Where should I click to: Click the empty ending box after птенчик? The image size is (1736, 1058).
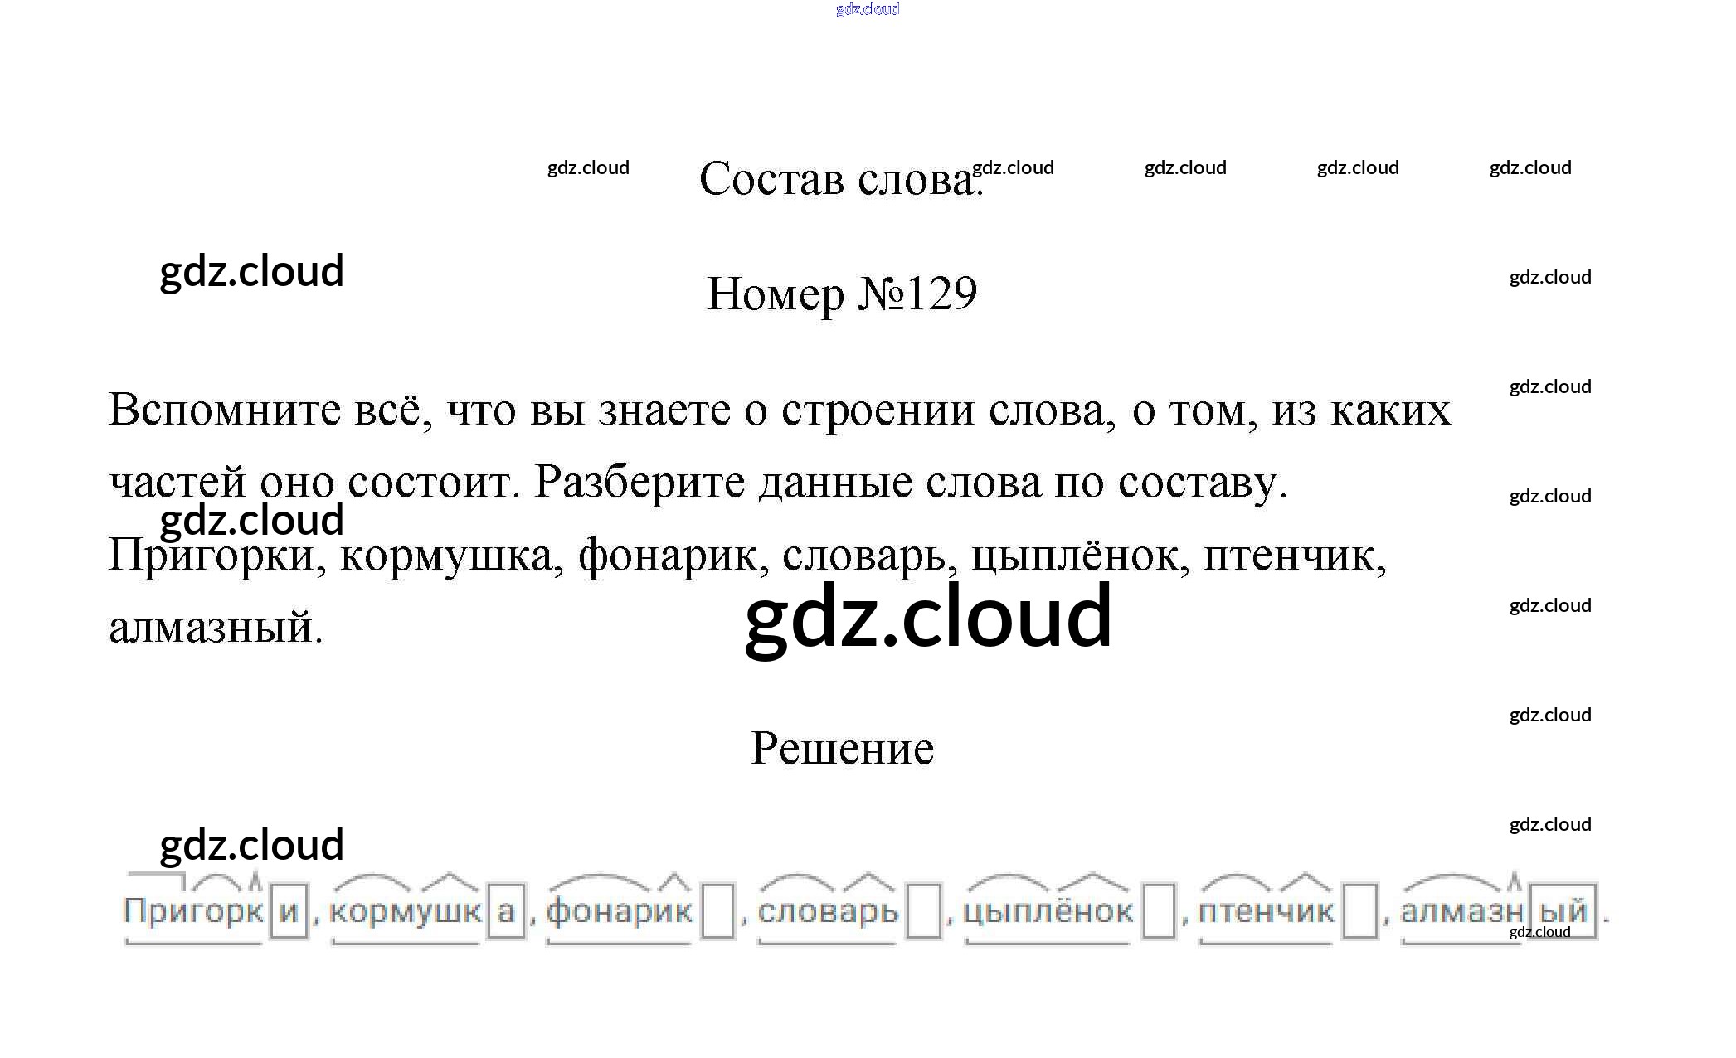coord(1359,911)
